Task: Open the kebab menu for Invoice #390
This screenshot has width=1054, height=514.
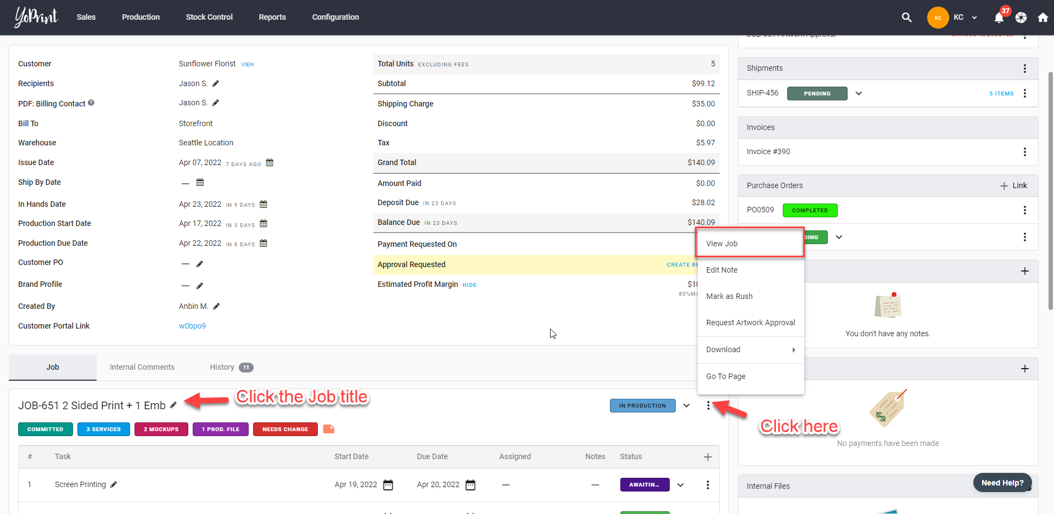Action: [1025, 152]
